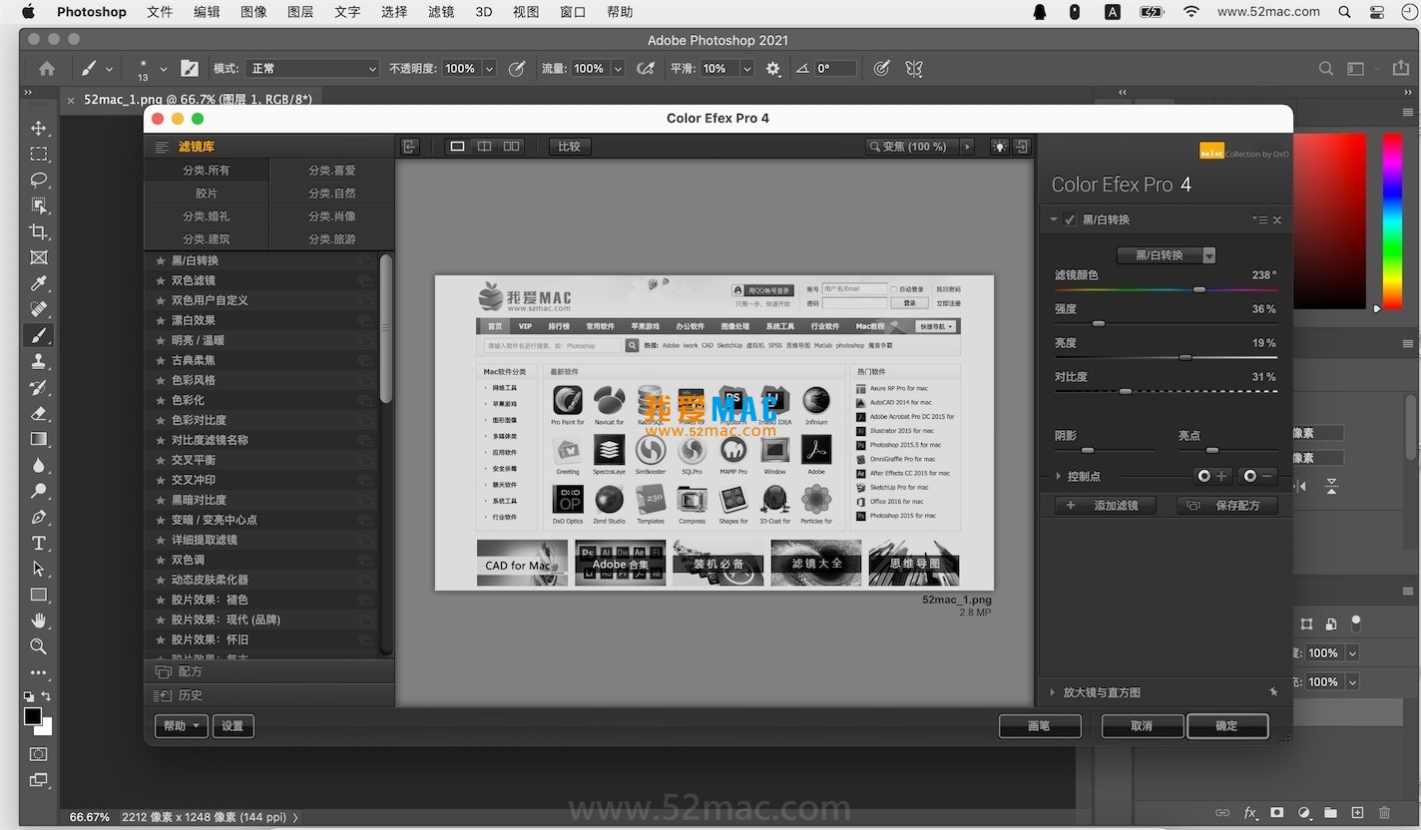Select single image preview view

[x=457, y=147]
